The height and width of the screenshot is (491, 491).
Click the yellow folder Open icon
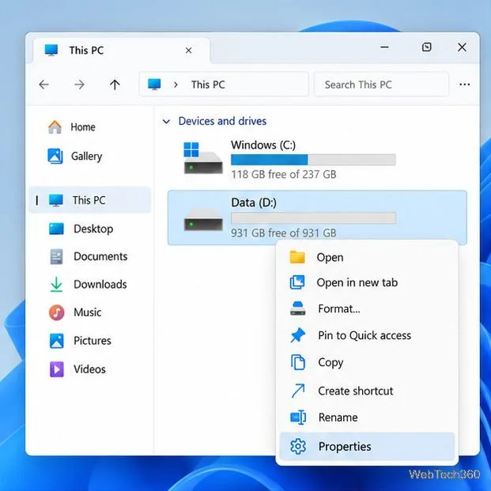[297, 258]
